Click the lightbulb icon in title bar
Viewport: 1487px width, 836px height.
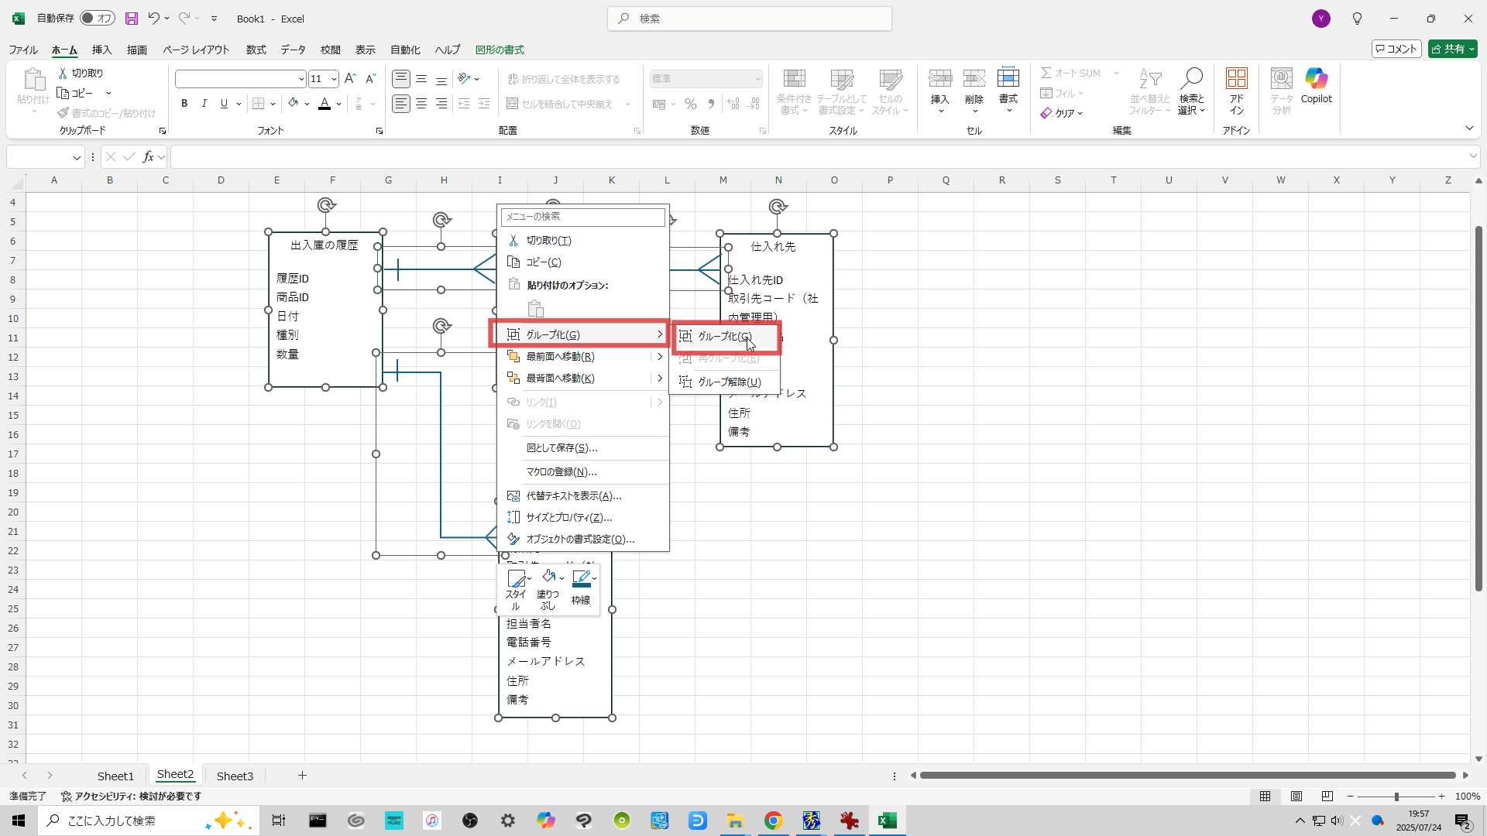point(1357,19)
